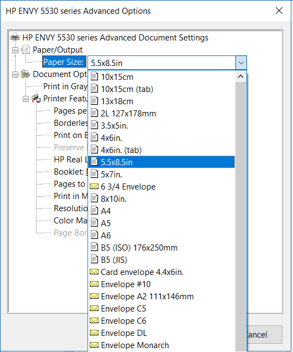Select the Color Management setting row
This screenshot has height=352, width=293.
click(x=71, y=221)
